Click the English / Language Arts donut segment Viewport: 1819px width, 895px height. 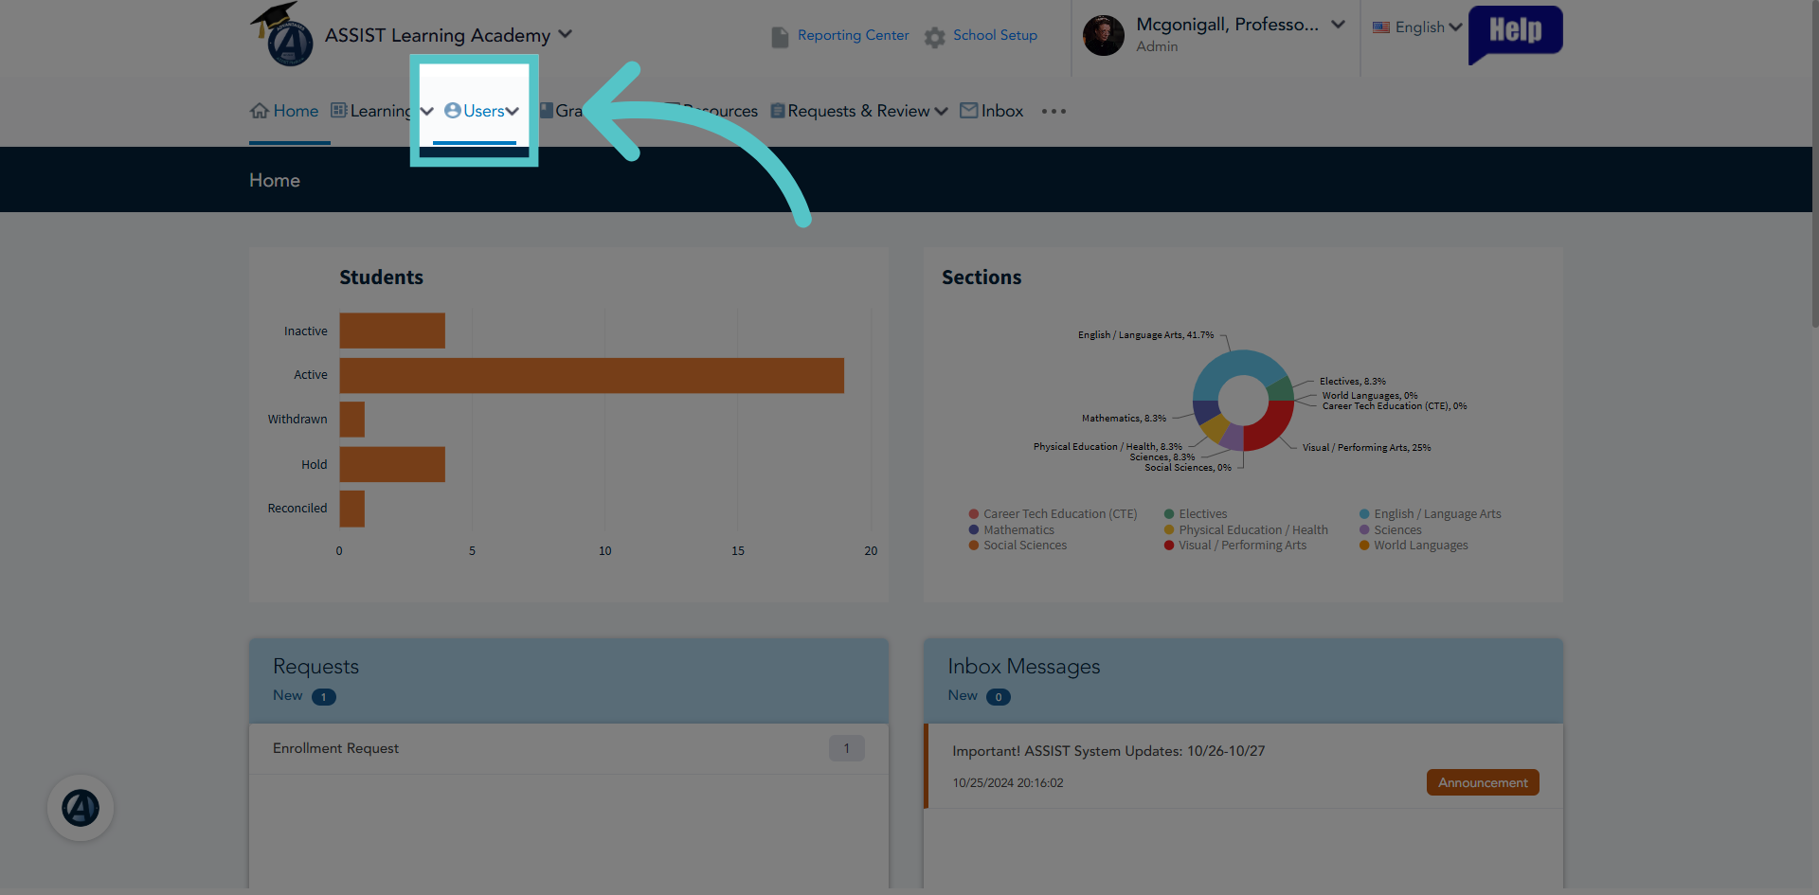1234,365
